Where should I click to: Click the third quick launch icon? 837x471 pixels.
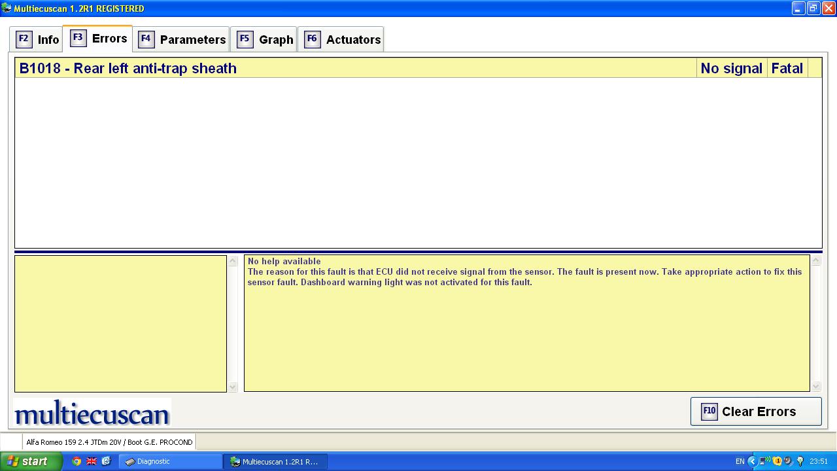point(106,461)
